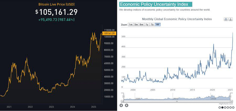Set zoom range to 1y
236x111 pixels.
147,25
